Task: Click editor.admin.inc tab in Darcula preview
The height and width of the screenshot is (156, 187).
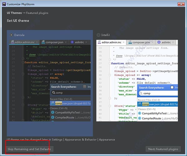Action: coord(24,42)
